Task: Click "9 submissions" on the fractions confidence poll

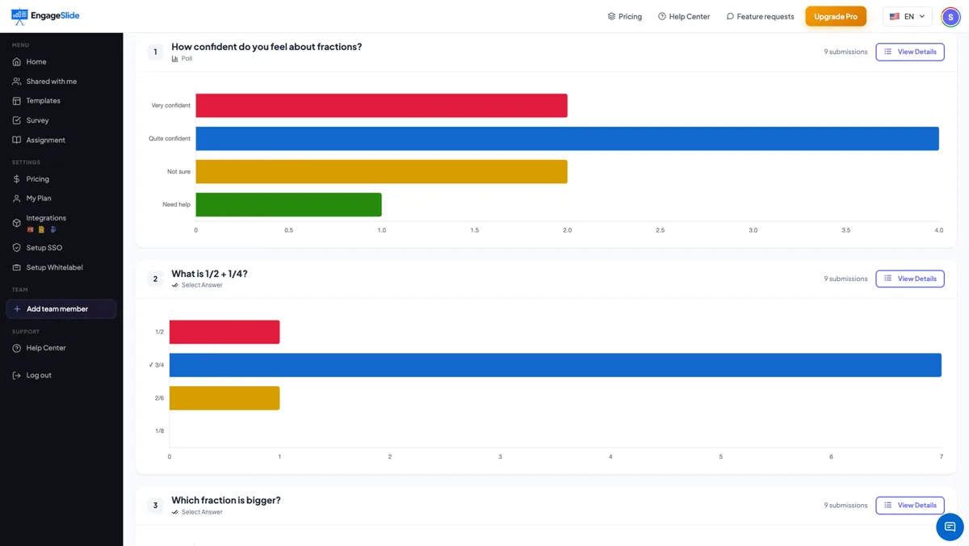Action: [x=845, y=52]
